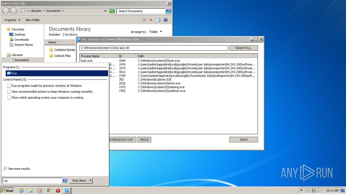Image resolution: width=346 pixels, height=194 pixels.
Task: Open the Arrange by Folder dropdown
Action: pyautogui.click(x=156, y=32)
